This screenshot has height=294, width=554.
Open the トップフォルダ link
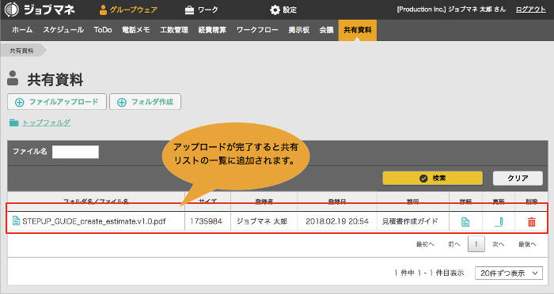pyautogui.click(x=46, y=122)
